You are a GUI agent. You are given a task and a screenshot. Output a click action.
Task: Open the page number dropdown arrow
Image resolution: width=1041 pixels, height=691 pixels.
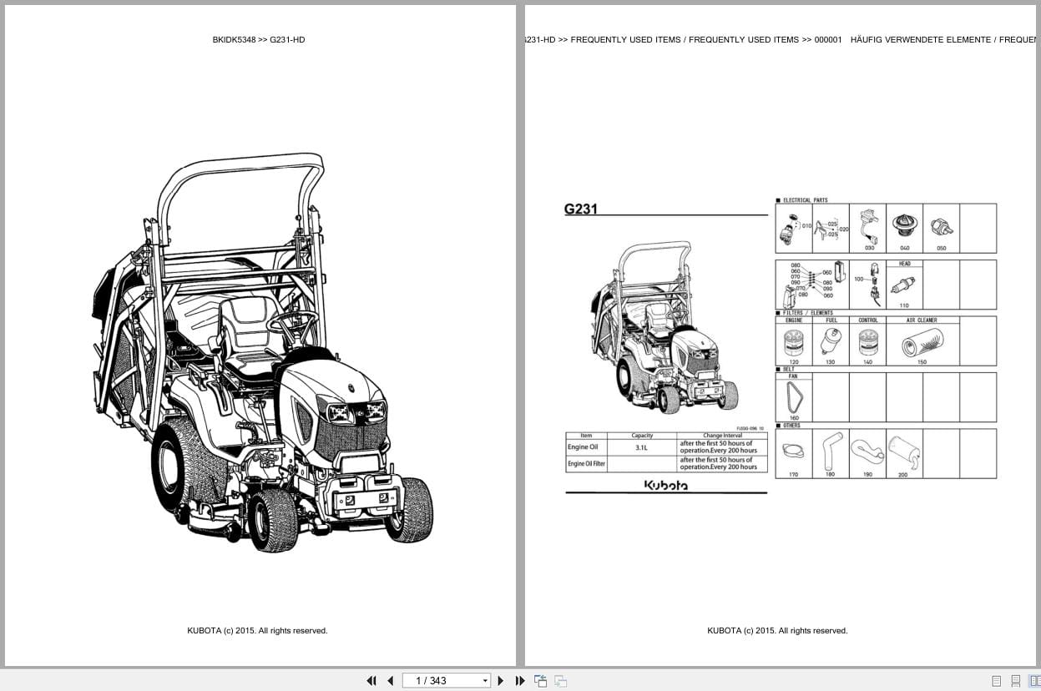coord(485,681)
